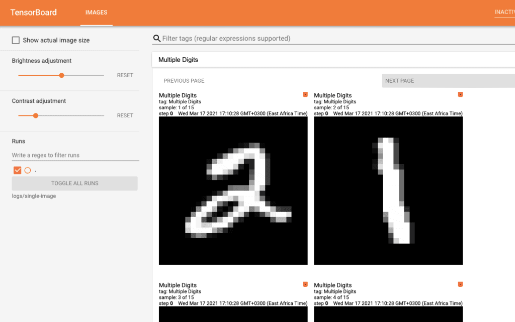Go to PREVIOUS PAGE of images
The width and height of the screenshot is (515, 322).
pos(184,81)
